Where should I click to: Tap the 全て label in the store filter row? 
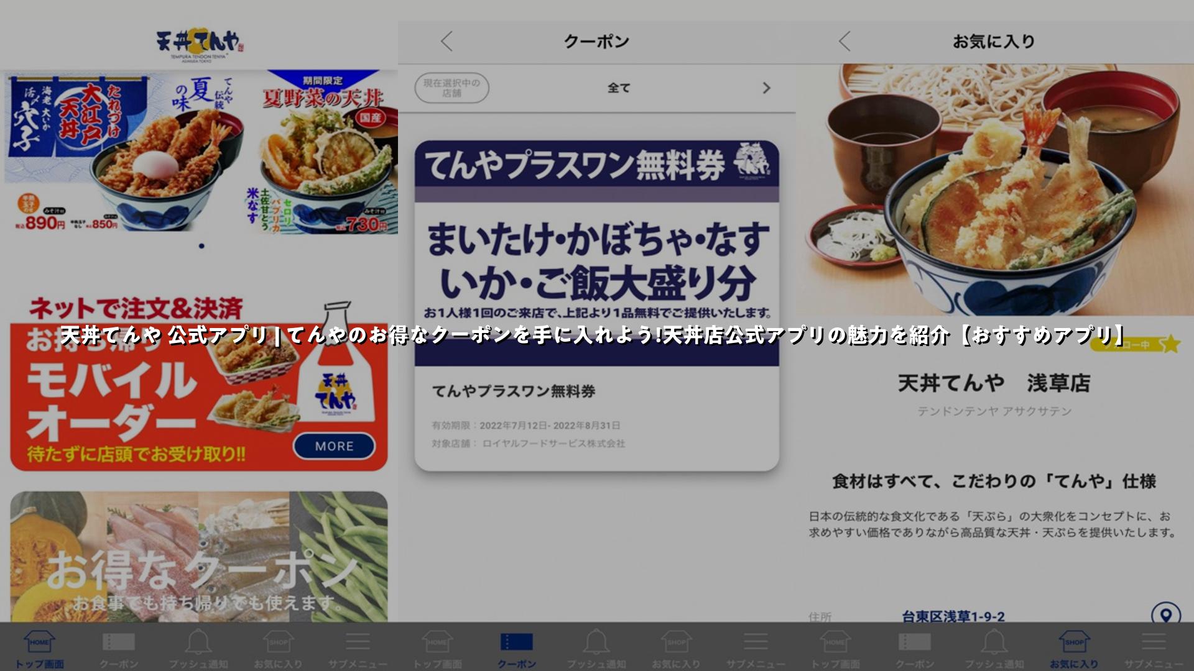619,88
